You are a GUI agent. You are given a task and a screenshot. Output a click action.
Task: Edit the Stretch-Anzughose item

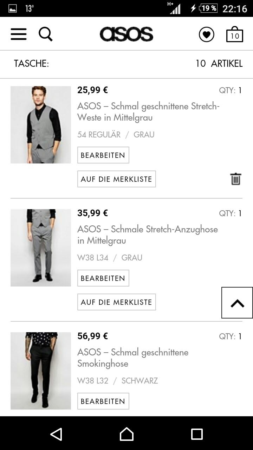coord(103,278)
